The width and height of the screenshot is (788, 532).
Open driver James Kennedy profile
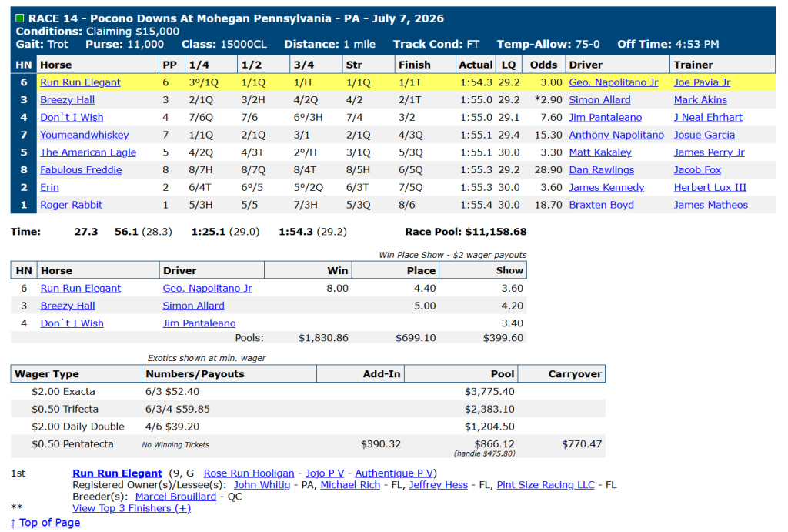pyautogui.click(x=606, y=188)
